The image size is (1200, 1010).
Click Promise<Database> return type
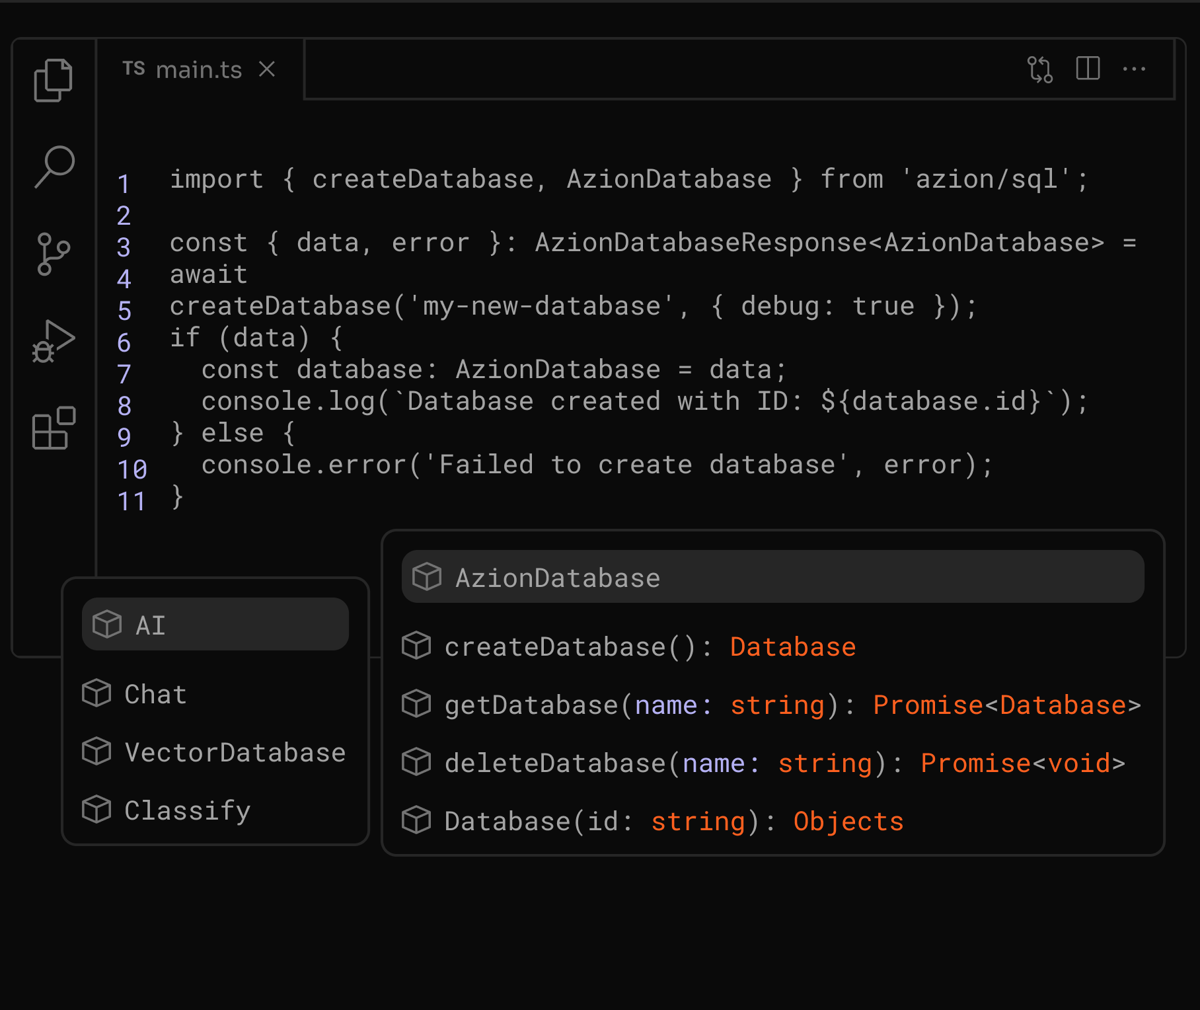pyautogui.click(x=1007, y=705)
